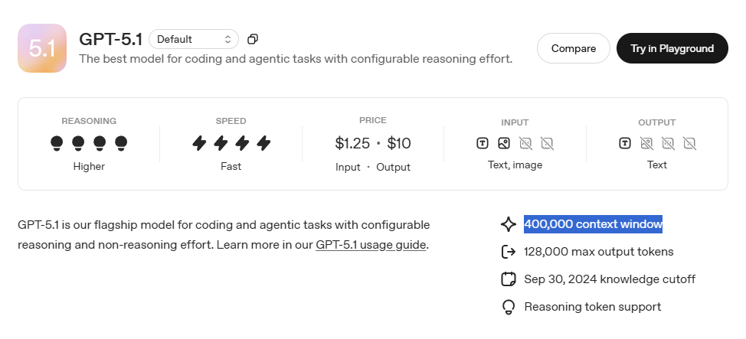Click the disabled image output icon
This screenshot has height=339, width=746.
[x=646, y=143]
